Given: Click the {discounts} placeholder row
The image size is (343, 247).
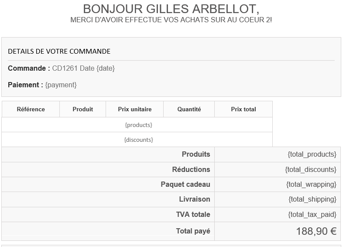Looking at the screenshot, I should tap(138, 140).
